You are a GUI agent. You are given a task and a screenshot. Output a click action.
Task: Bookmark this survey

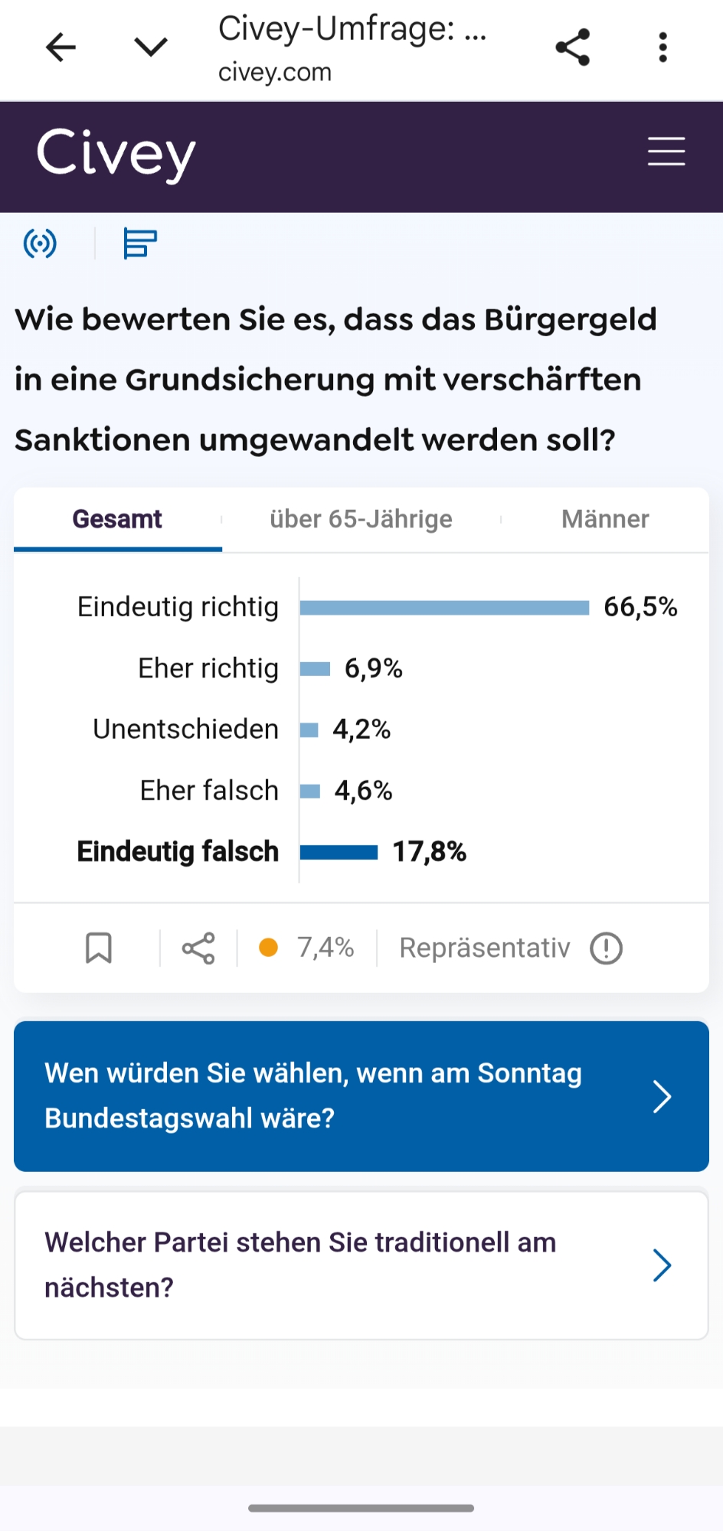click(x=99, y=948)
